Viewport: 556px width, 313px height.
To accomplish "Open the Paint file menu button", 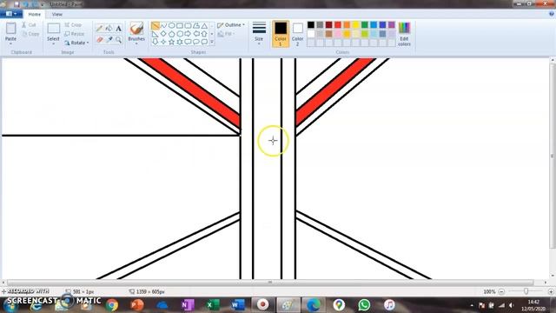I will click(11, 14).
